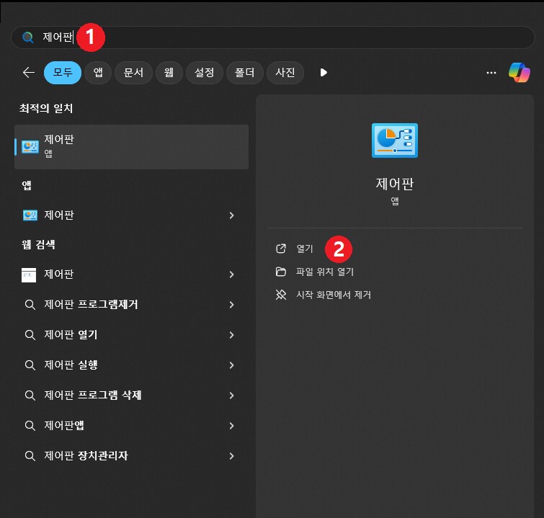Screen dimensions: 544x518
Task: Click Control Panel icon under 앱 section
Action: [x=30, y=215]
